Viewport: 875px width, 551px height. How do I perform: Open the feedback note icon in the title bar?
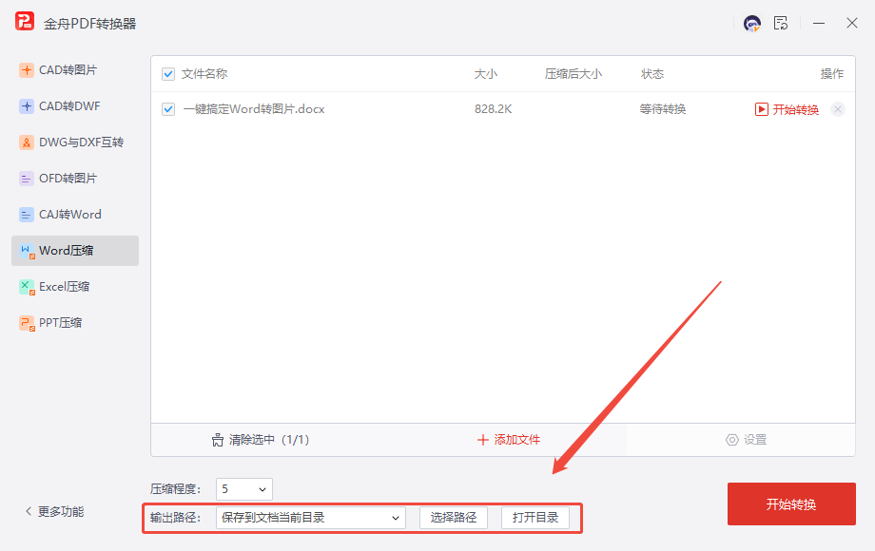tap(781, 23)
